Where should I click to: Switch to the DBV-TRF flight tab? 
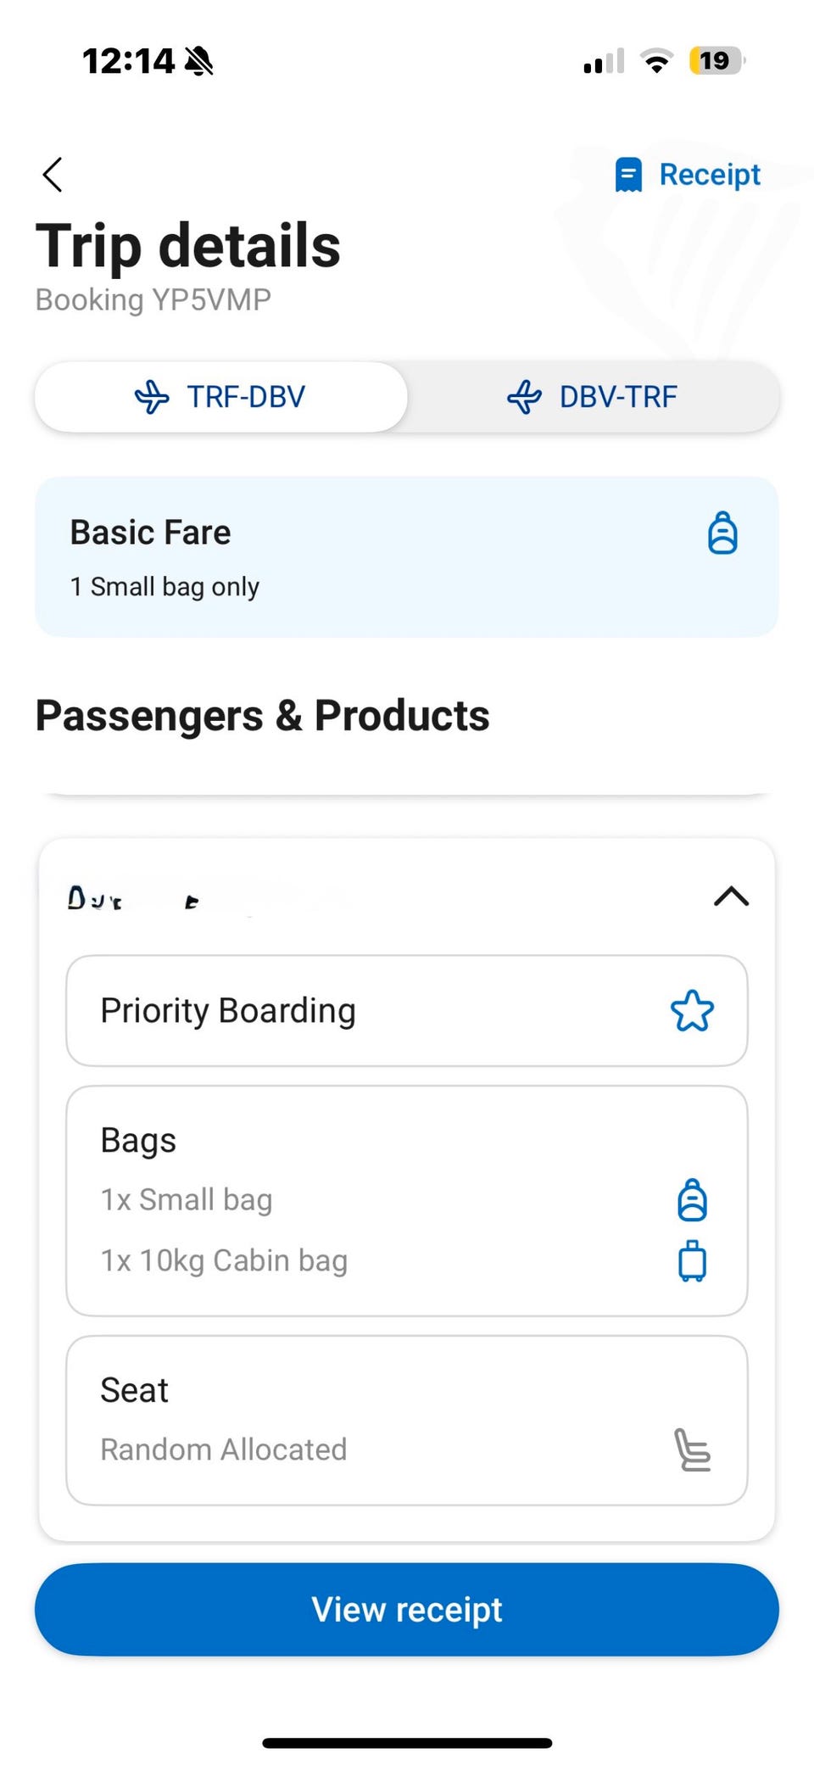[x=594, y=397]
